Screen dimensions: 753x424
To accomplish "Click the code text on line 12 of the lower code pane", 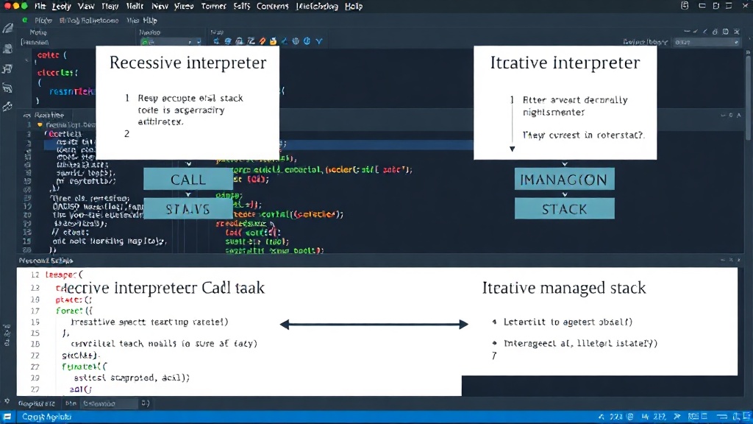I will click(x=64, y=275).
